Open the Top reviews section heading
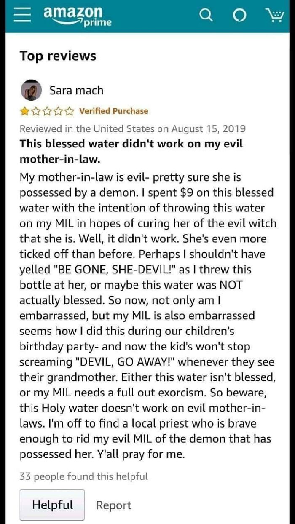This screenshot has height=524, width=295. pos(58,55)
